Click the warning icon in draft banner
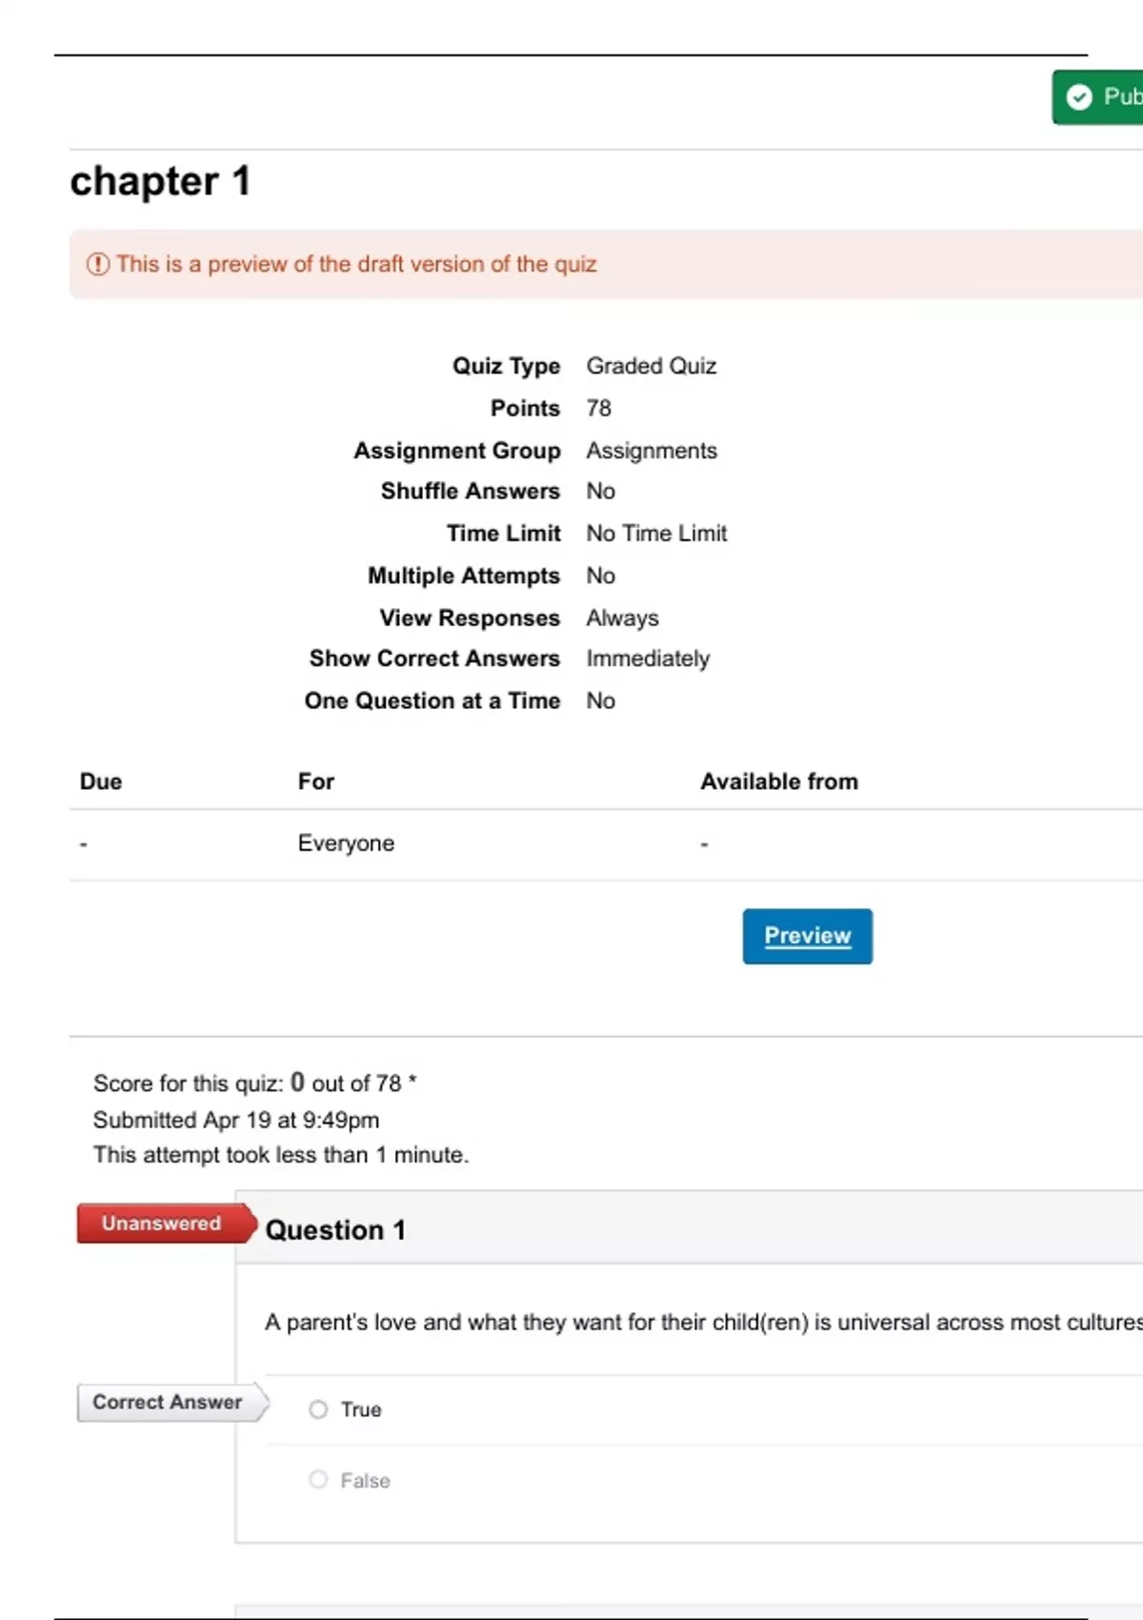Image resolution: width=1143 pixels, height=1620 pixels. tap(98, 264)
